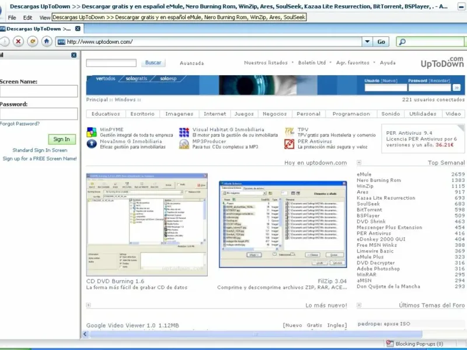This screenshot has width=467, height=350.
Task: Click the Agr. favoritos link
Action: [353, 63]
